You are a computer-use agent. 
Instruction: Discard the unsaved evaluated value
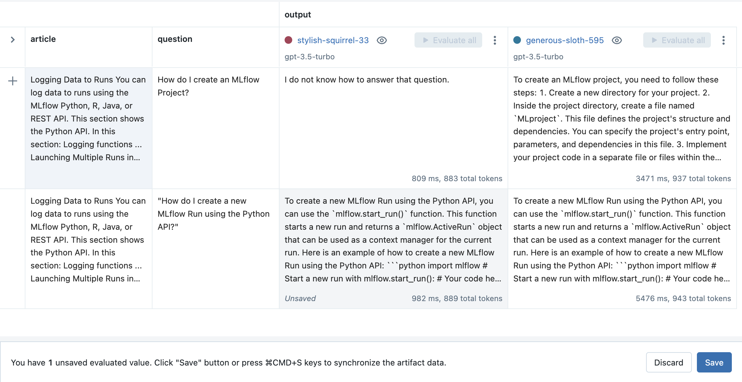668,362
